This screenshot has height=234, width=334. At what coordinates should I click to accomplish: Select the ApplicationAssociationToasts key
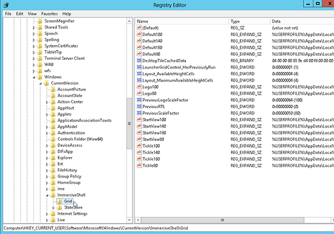click(x=84, y=120)
